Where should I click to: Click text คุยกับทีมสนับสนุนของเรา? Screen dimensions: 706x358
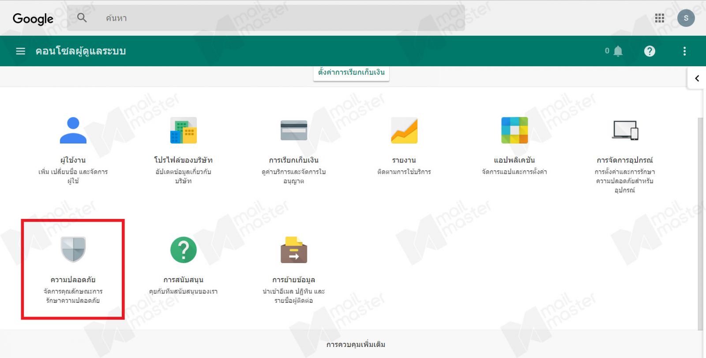point(184,291)
